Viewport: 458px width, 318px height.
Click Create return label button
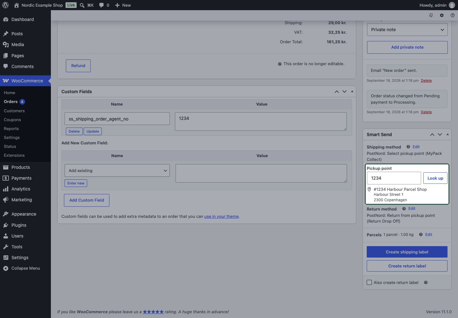click(x=407, y=266)
